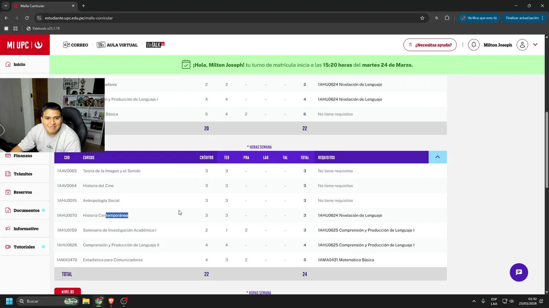This screenshot has height=308, width=549.
Task: Expand the user account dropdown arrow
Action: tap(535, 45)
